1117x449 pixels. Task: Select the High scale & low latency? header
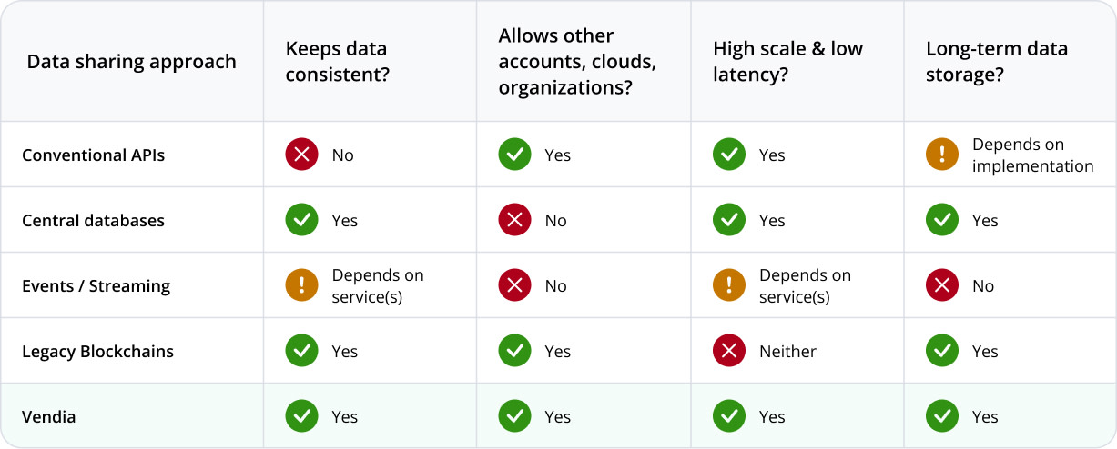pyautogui.click(x=787, y=62)
